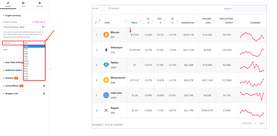Click Ripple circulating supply 51.84B
The height and width of the screenshot is (136, 277).
point(227,110)
